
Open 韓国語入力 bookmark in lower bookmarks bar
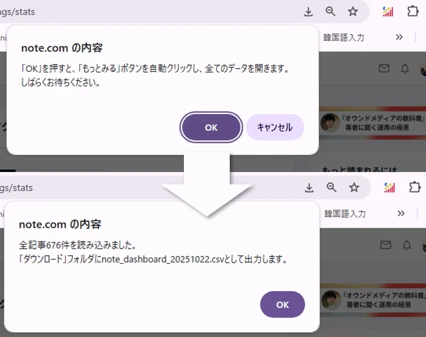point(345,214)
